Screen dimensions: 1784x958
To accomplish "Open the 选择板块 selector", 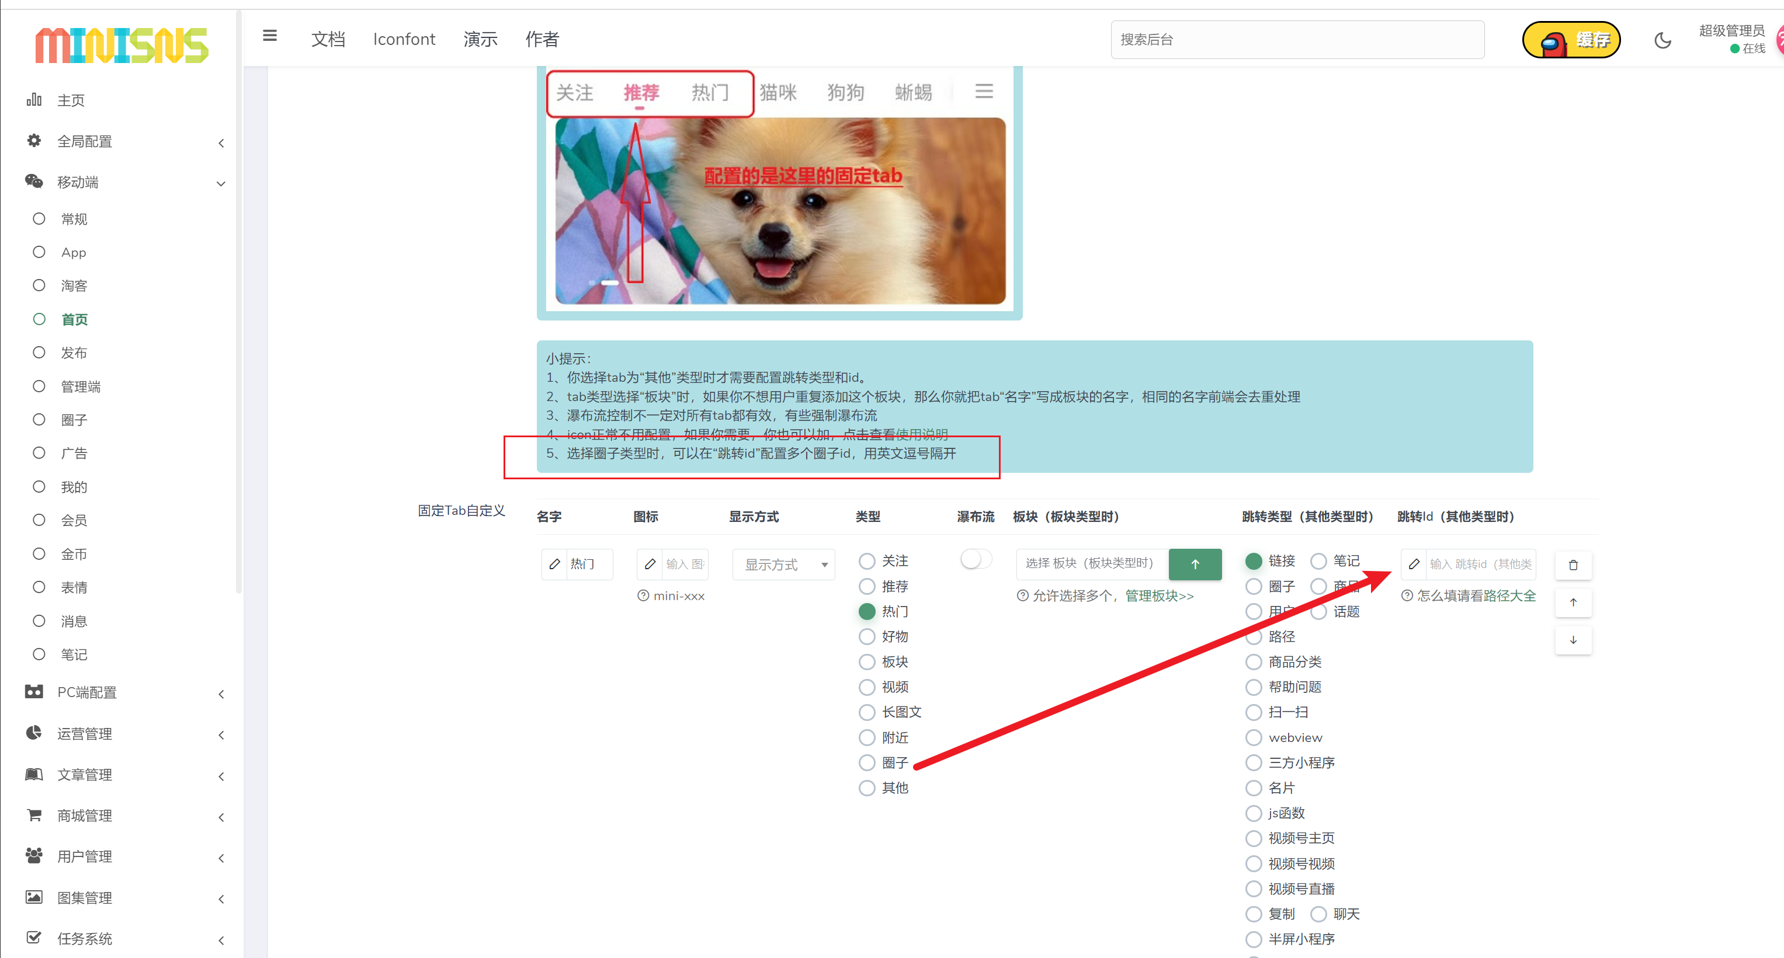I will pyautogui.click(x=1092, y=564).
